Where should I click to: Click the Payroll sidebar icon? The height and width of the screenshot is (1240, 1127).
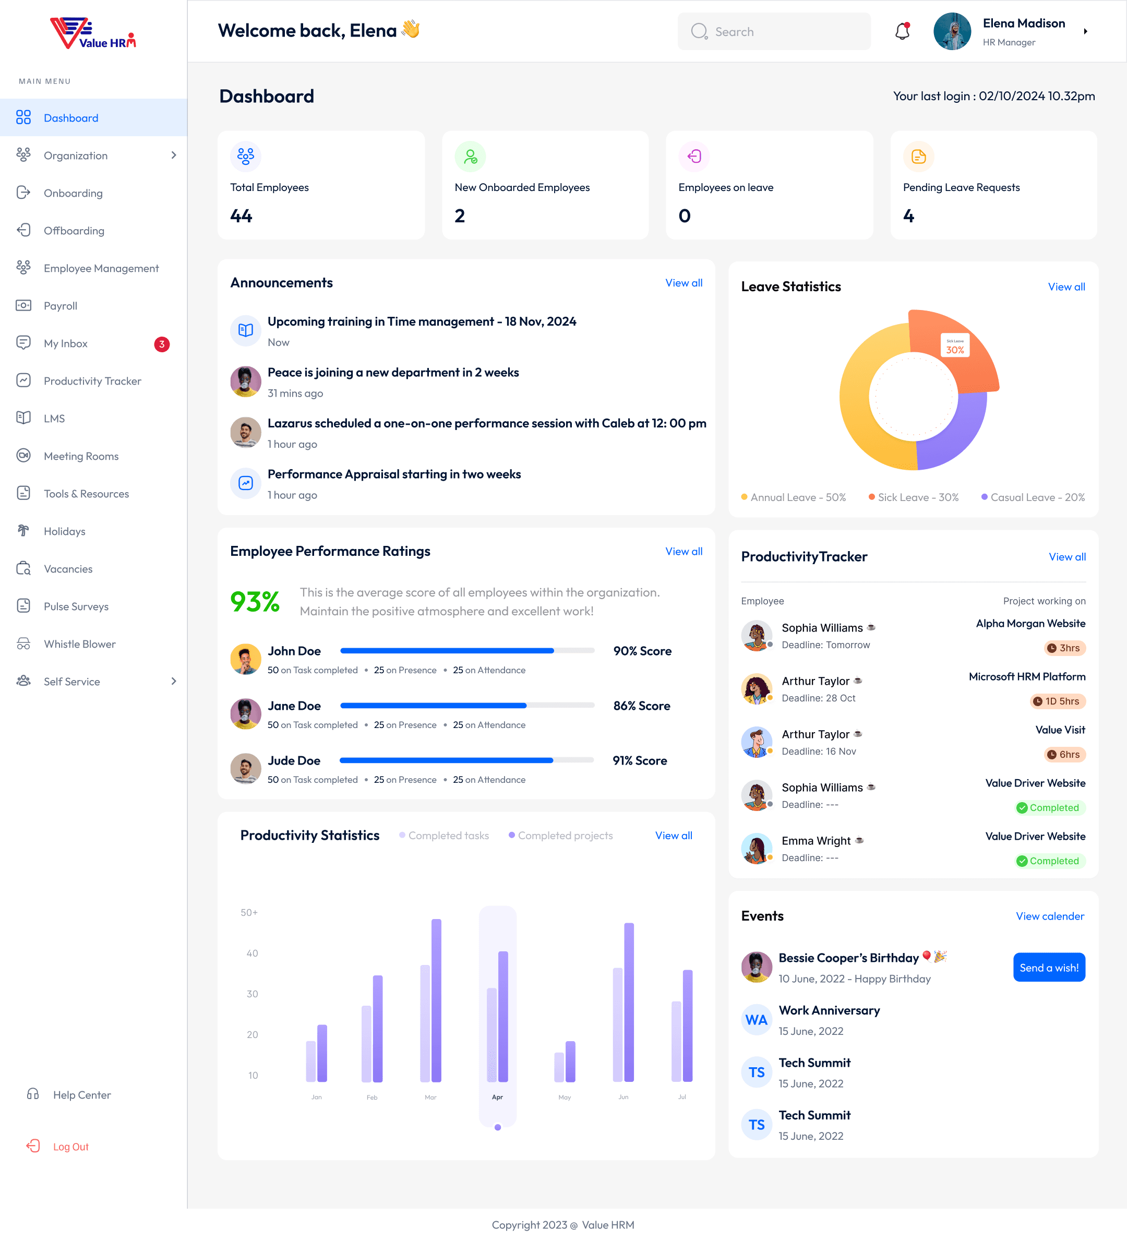pyautogui.click(x=23, y=306)
